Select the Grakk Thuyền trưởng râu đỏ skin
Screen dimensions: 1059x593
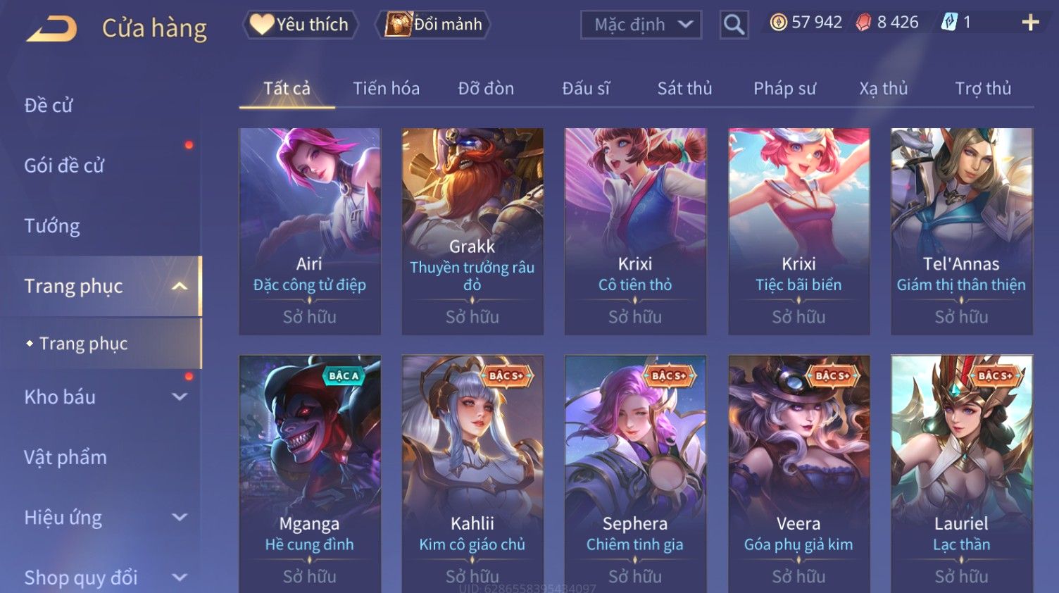(x=472, y=231)
